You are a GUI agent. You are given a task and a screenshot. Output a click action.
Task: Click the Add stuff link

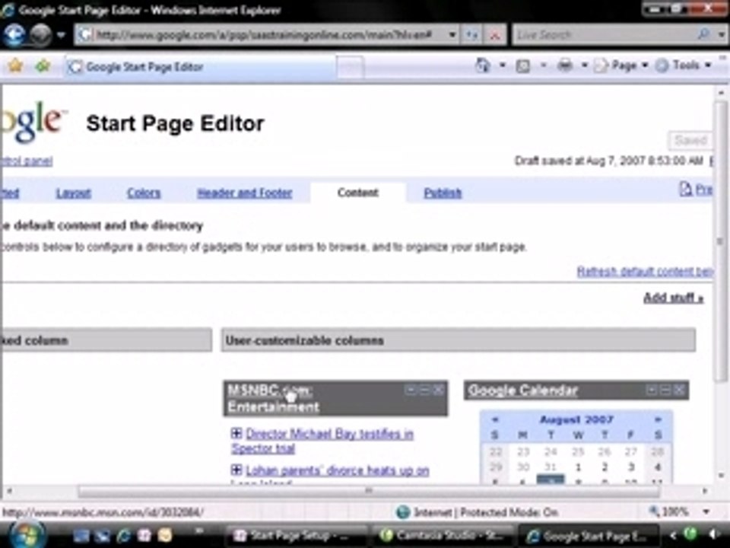click(x=673, y=298)
